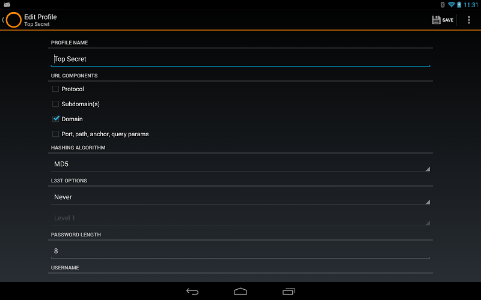Expand the L33T options Never dropdown
Image resolution: width=481 pixels, height=300 pixels.
point(240,197)
